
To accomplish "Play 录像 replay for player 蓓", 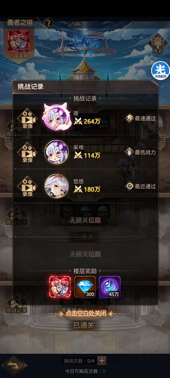I will (x=28, y=119).
